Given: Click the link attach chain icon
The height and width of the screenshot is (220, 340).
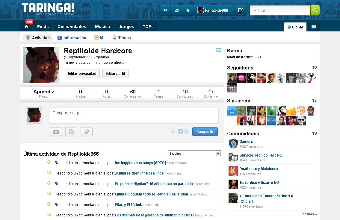Looking at the screenshot, I should [x=87, y=132].
